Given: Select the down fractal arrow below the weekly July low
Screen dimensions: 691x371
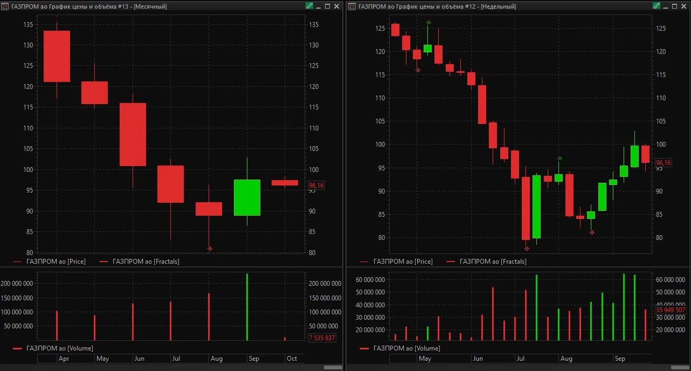Looking at the screenshot, I should pyautogui.click(x=527, y=249).
